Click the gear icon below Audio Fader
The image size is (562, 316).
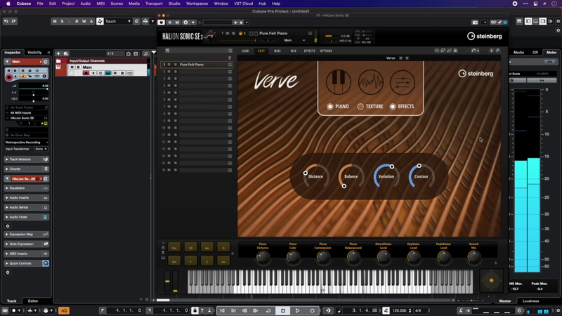pyautogui.click(x=8, y=226)
